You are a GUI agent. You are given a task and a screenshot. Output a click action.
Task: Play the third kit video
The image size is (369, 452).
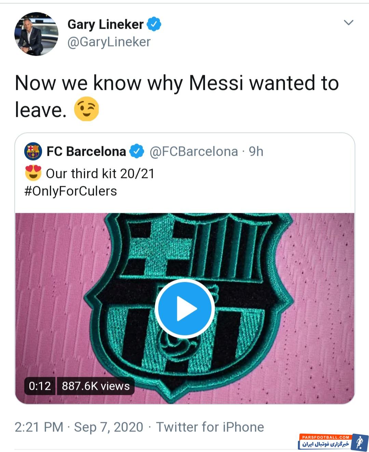point(184,309)
